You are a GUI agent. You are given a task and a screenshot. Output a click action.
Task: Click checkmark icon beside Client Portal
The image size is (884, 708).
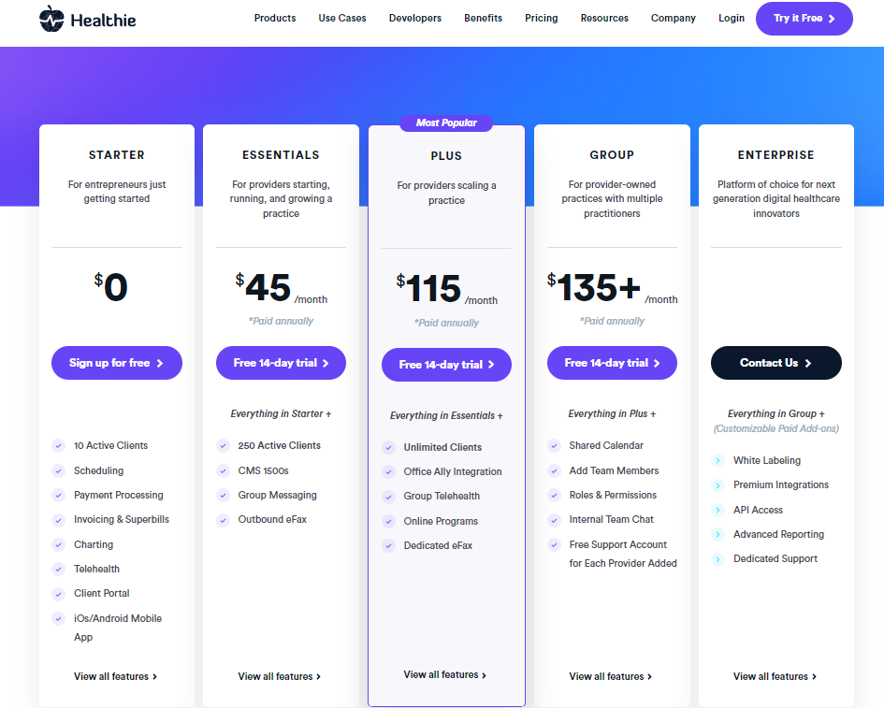pos(58,594)
